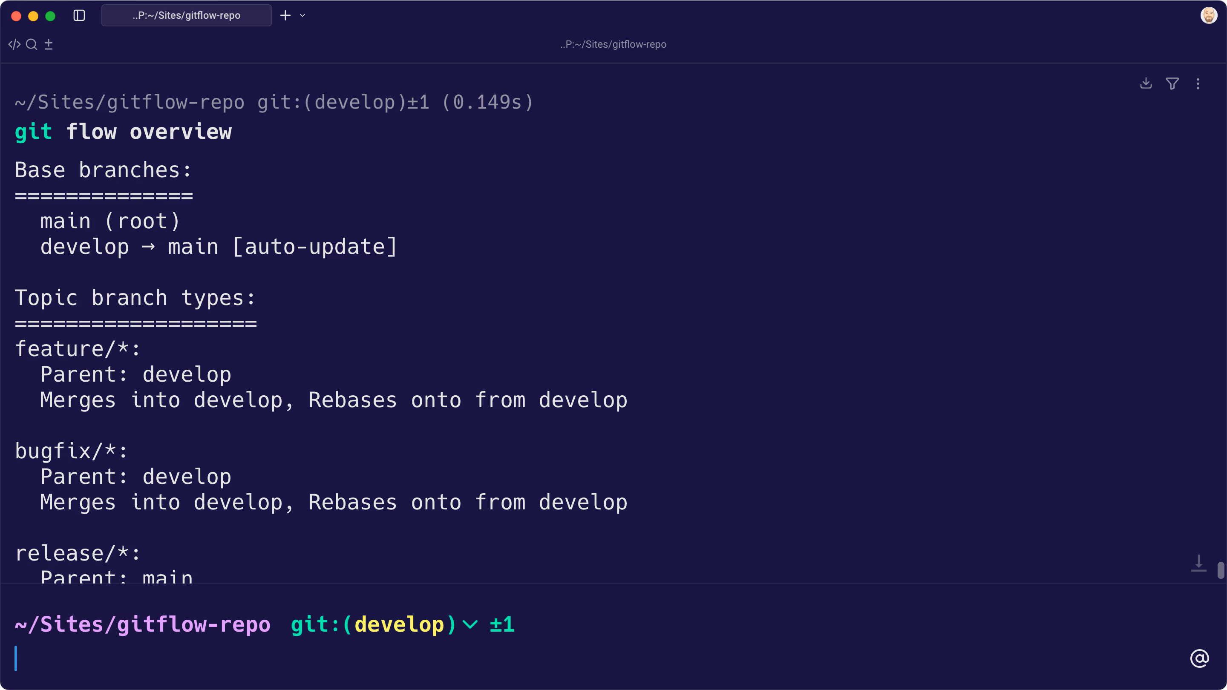1227x690 pixels.
Task: Click 'Merges into develop' line under bugfix/*
Action: click(334, 503)
